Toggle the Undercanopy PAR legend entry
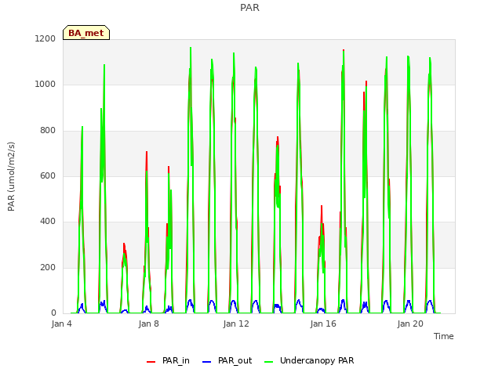502x376 pixels. click(x=309, y=360)
